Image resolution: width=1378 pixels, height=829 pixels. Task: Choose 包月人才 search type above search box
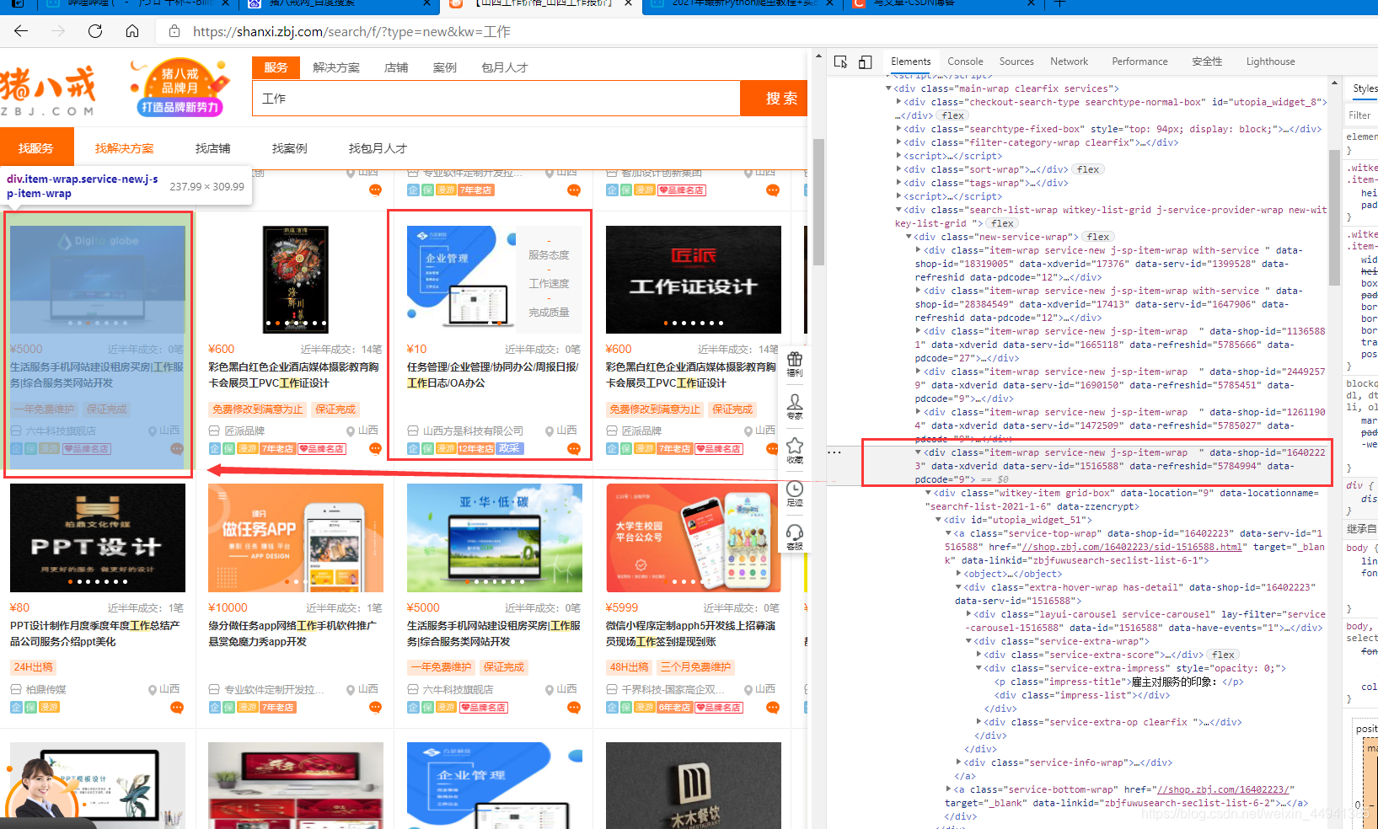click(x=505, y=67)
